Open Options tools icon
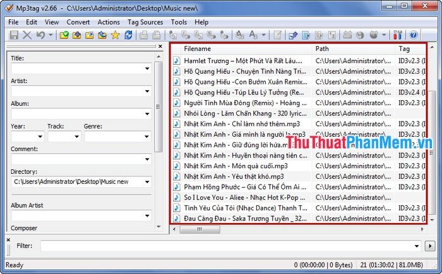Image resolution: width=442 pixels, height=274 pixels. 397,35
